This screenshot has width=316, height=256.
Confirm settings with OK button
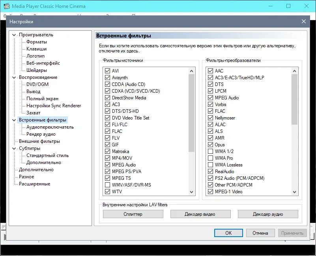point(228,233)
